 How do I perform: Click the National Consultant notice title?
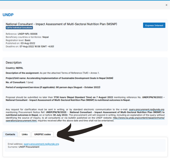pyautogui.click(x=61, y=24)
